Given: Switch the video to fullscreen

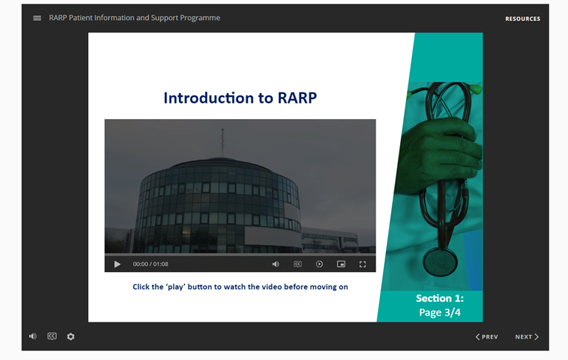Looking at the screenshot, I should click(x=362, y=265).
